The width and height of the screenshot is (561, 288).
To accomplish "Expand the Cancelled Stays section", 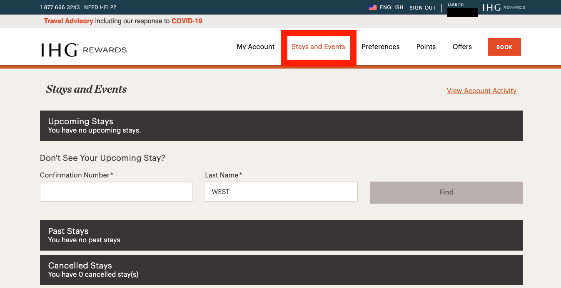I will tap(282, 270).
